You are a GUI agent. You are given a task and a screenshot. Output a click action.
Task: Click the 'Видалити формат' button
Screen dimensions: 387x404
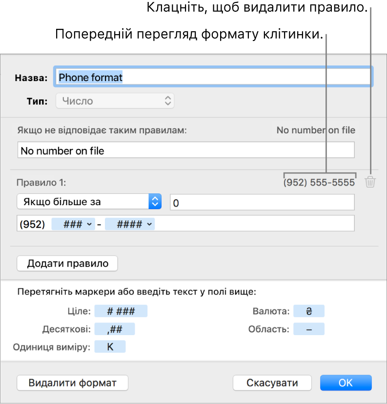click(73, 383)
